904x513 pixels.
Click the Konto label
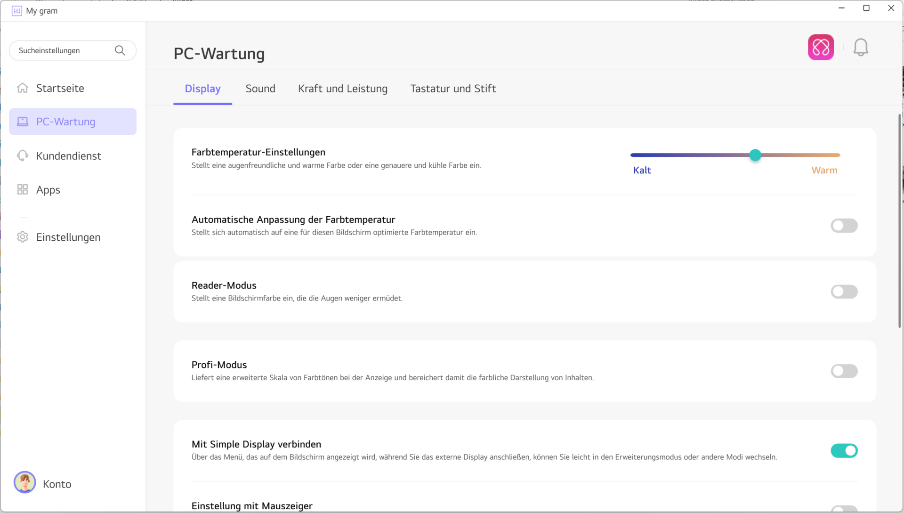57,484
